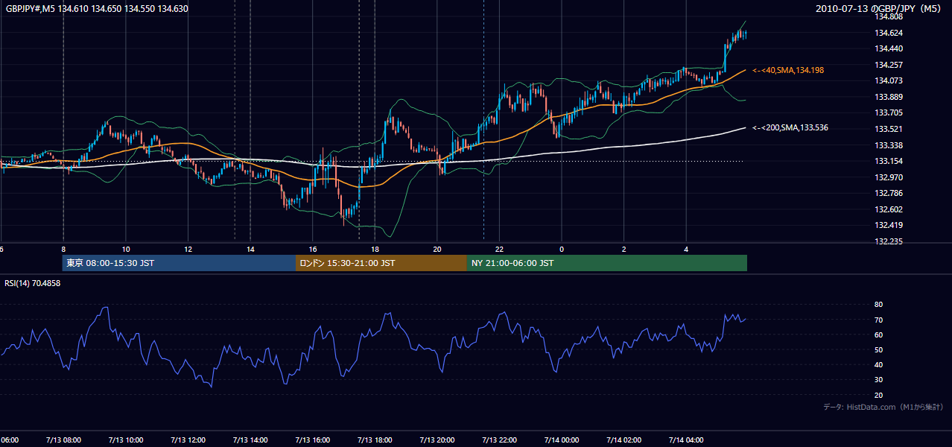Viewport: 952px width, 447px height.
Task: Click RSI scale value 50
Action: [879, 349]
